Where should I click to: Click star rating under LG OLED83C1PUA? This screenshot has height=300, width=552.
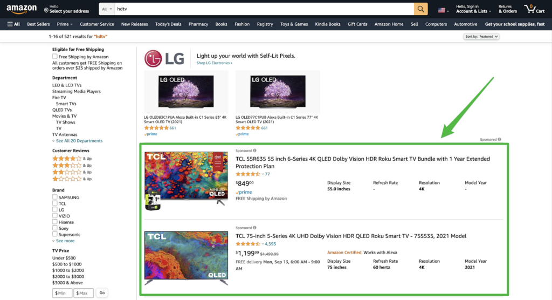[156, 128]
